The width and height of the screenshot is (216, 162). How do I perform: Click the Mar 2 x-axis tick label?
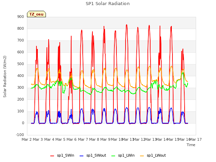point(27,139)
